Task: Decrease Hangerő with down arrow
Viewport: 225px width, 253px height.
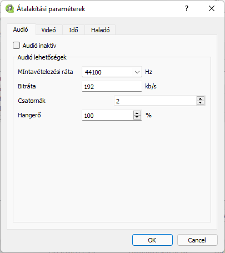Action: (137, 117)
